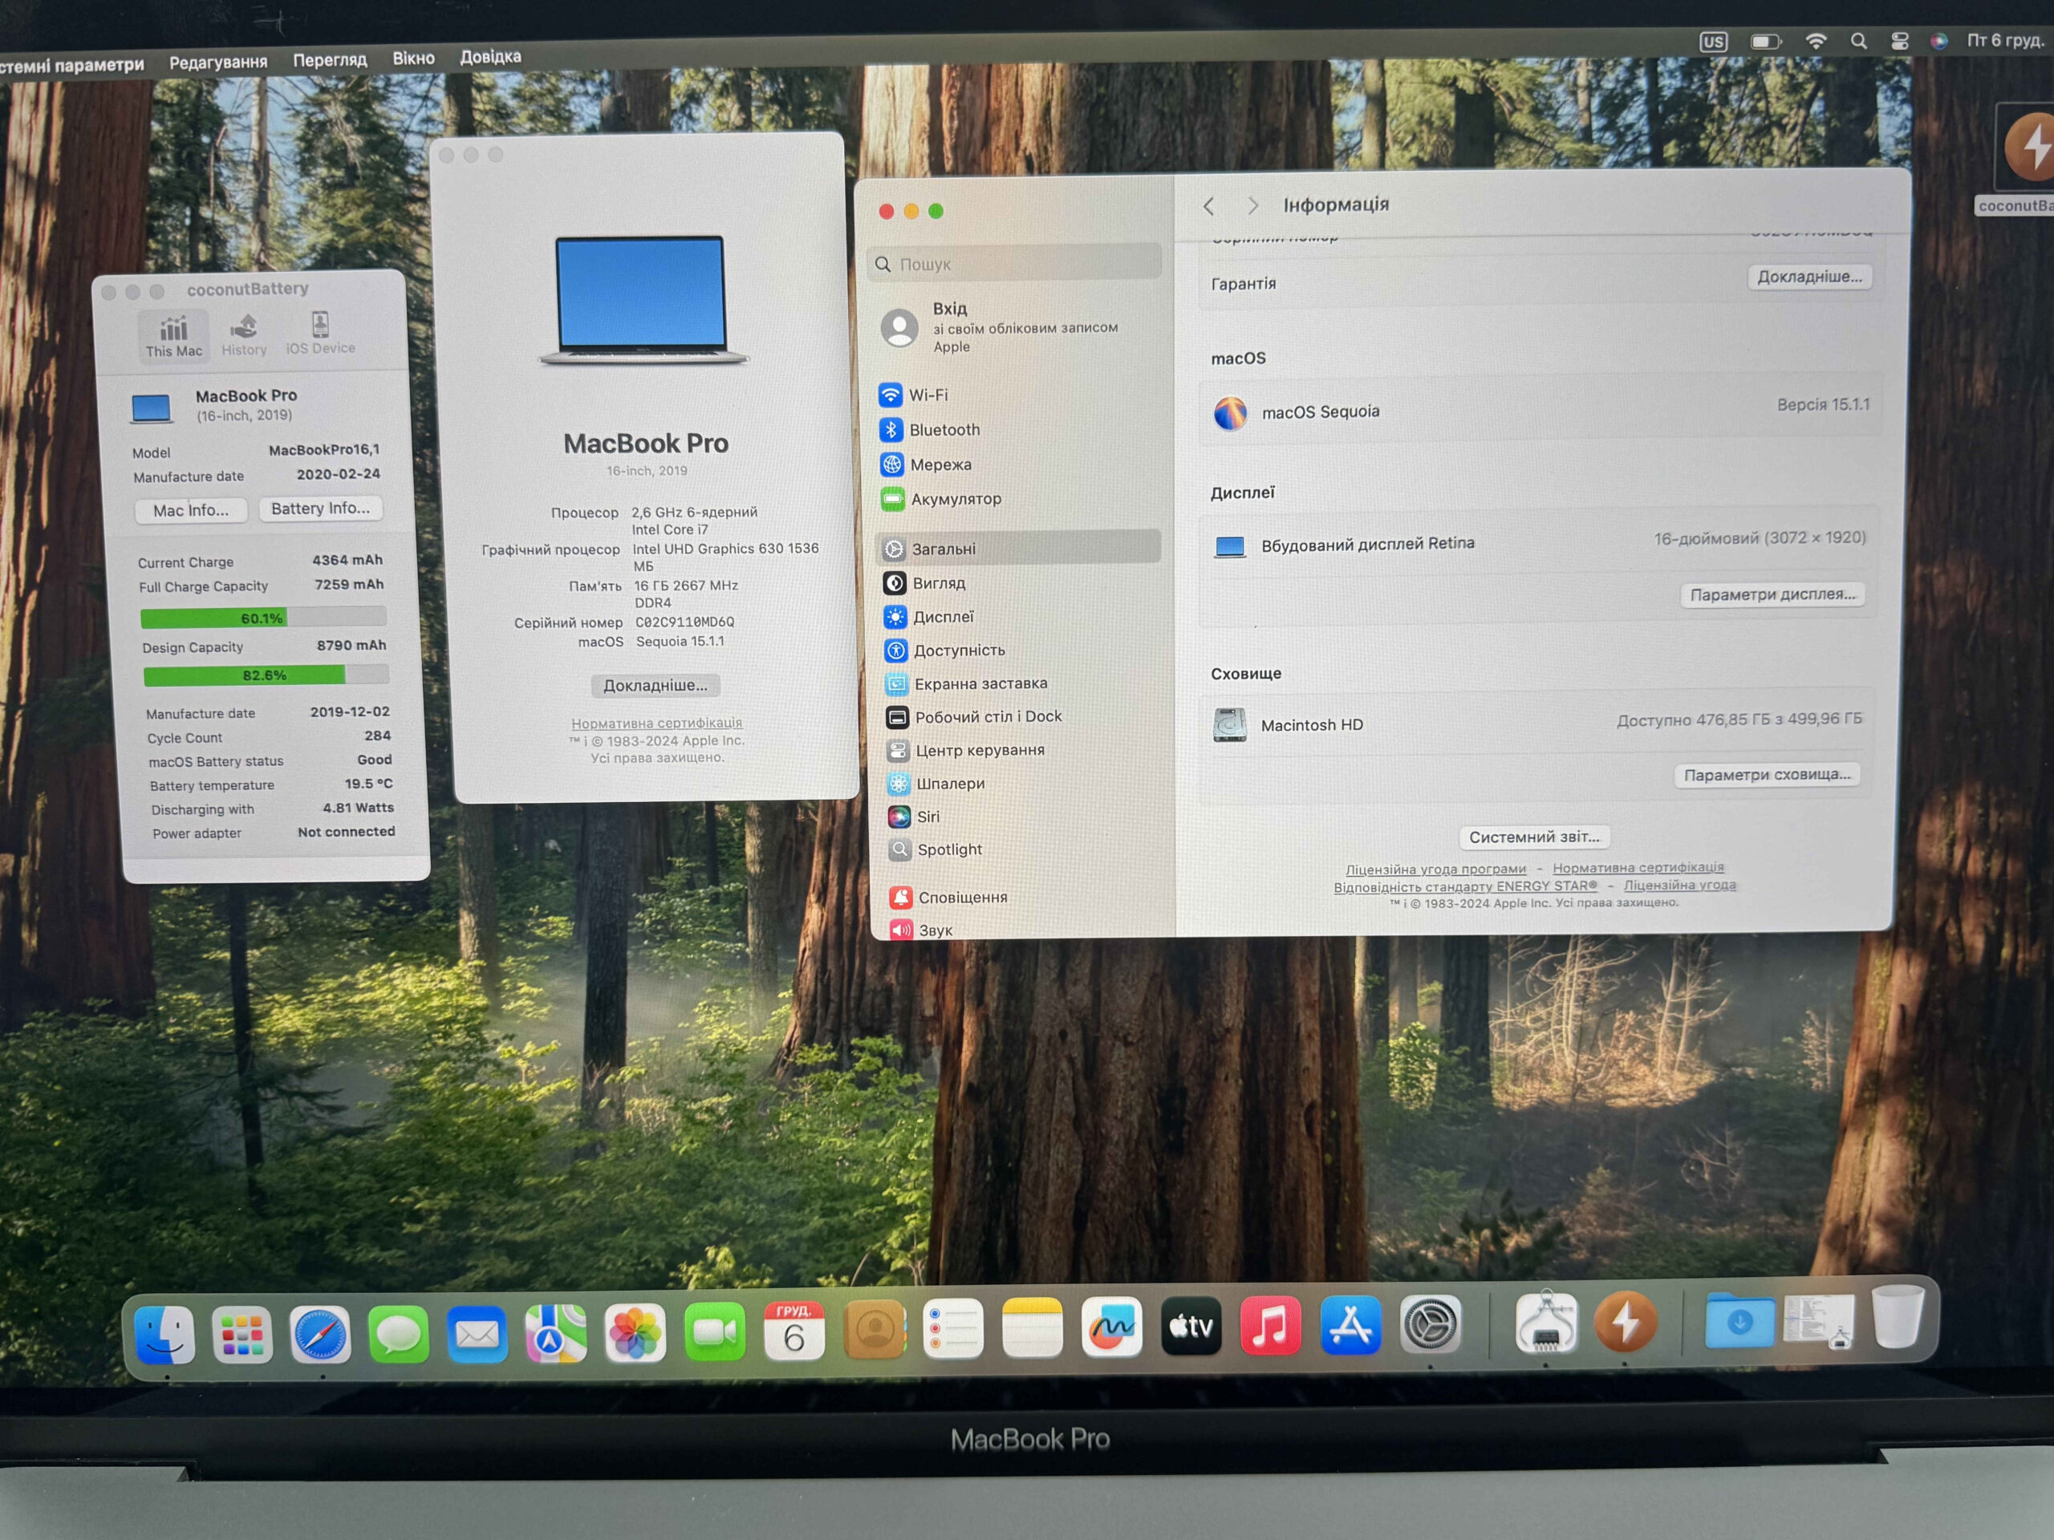This screenshot has width=2054, height=1540.
Task: Open Редагування menu in menu bar
Action: [218, 63]
